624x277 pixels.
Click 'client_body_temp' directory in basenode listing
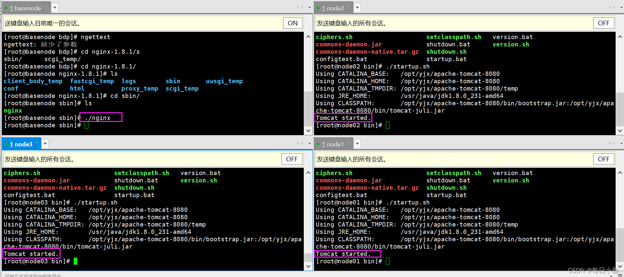33,81
